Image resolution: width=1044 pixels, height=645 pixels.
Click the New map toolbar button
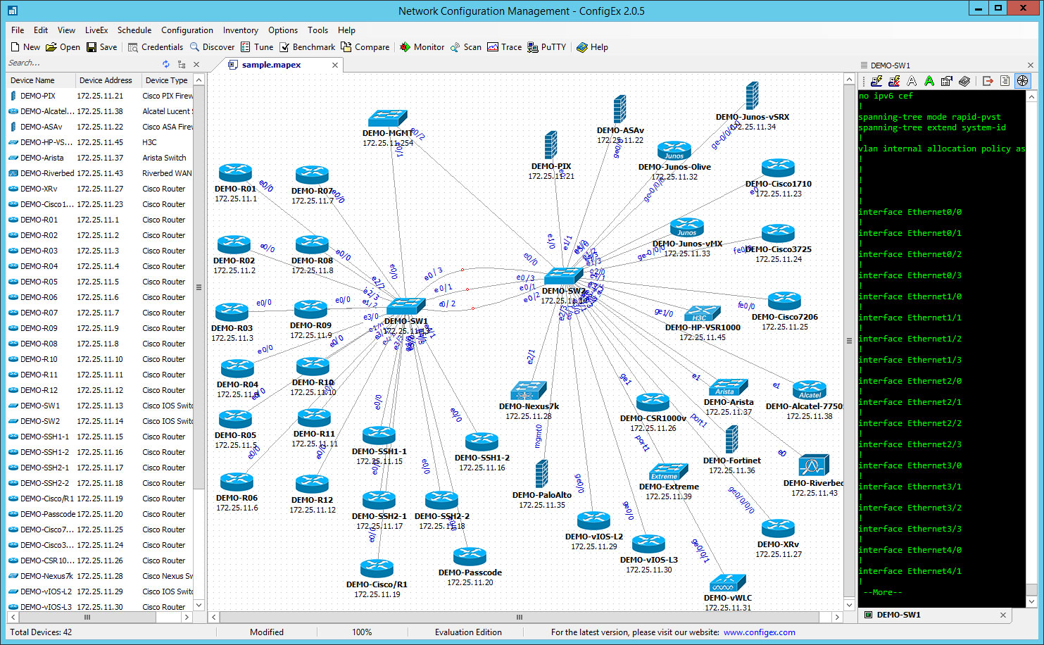point(25,47)
